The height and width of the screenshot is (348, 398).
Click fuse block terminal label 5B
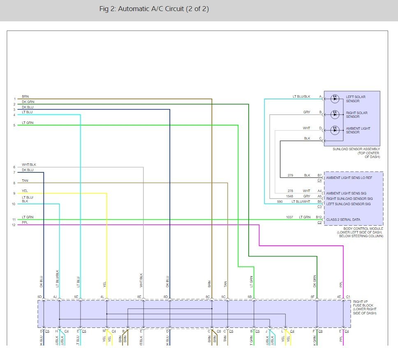(250, 297)
